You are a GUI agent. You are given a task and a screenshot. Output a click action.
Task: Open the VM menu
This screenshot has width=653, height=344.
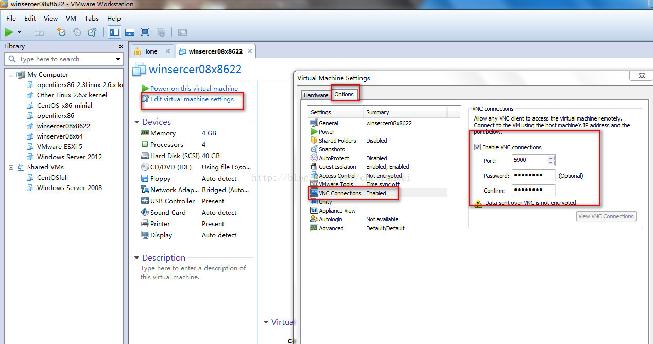click(71, 18)
